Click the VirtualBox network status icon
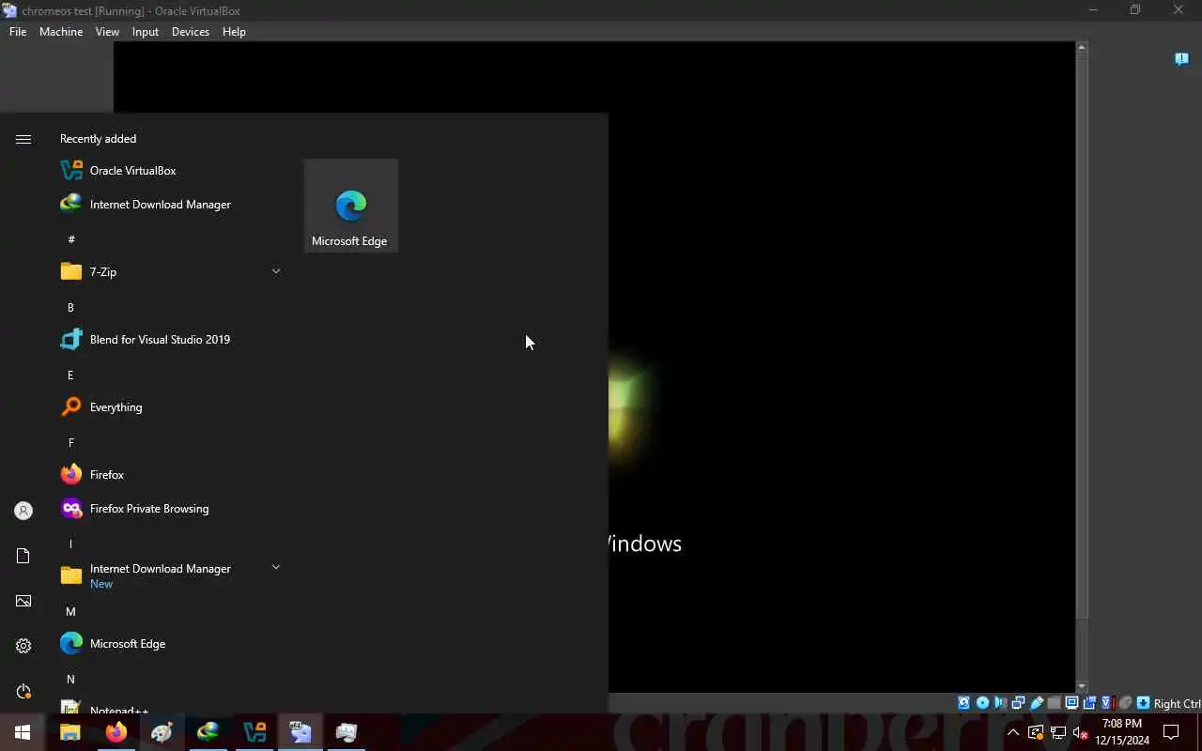The height and width of the screenshot is (751, 1202). 1018,703
